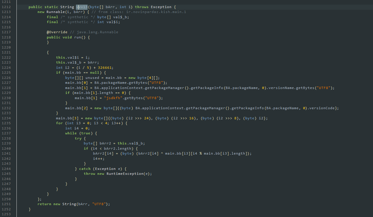Click line number 1253 in the gutter
This screenshot has height=217, width=373.
click(6, 214)
